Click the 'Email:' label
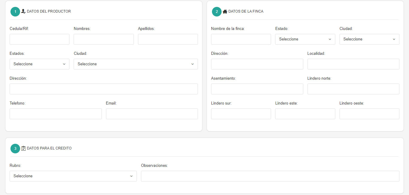The width and height of the screenshot is (409, 195). pos(111,103)
